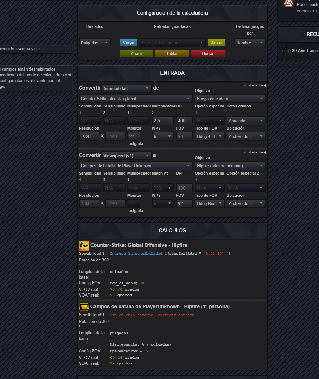Click the blue Carga button
Screen dimensions: 319x379
(x=128, y=42)
